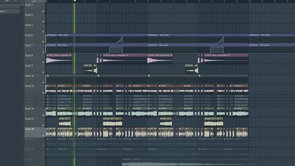This screenshot has height=166, width=295.
Task: Select the second Track 17 audio clip waveform
Action: (x=112, y=124)
